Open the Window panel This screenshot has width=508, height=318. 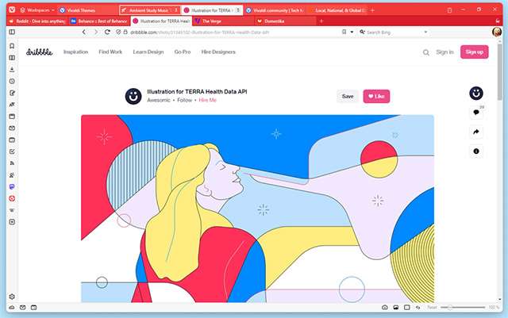coord(12,117)
